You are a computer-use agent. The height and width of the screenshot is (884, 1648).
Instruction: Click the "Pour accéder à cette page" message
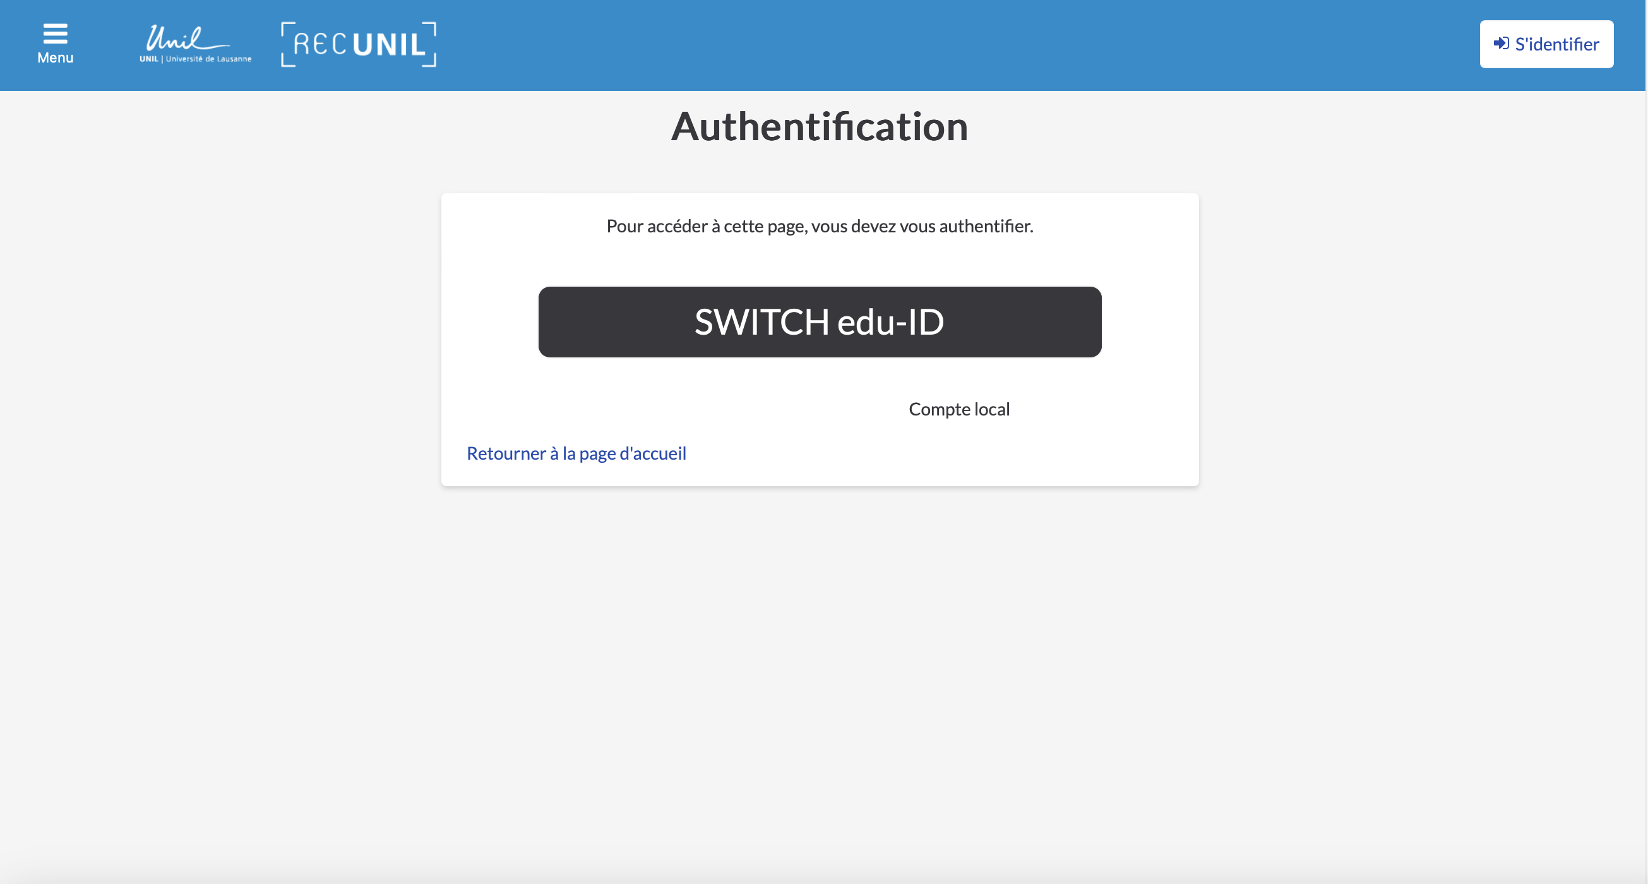(x=820, y=226)
